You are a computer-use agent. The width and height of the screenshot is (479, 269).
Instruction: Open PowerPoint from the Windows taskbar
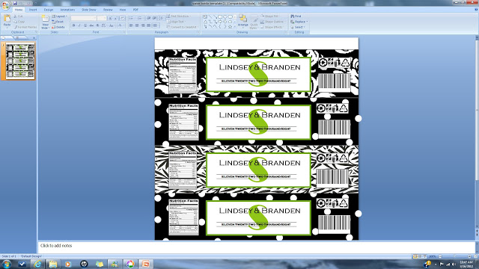[146, 264]
